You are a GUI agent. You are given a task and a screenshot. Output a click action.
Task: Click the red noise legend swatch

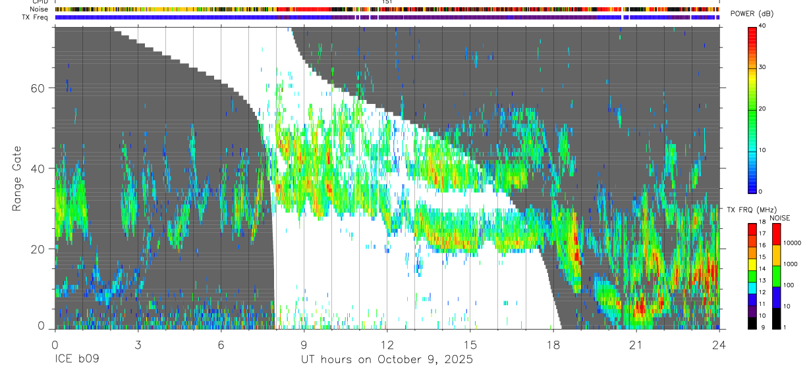click(x=775, y=234)
